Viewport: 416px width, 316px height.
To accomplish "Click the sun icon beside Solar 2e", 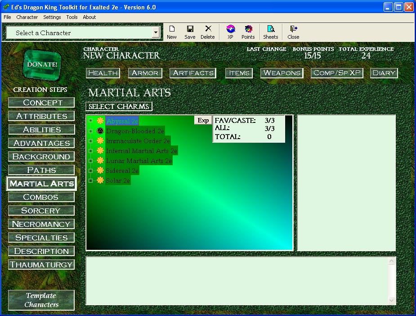I will coord(100,181).
